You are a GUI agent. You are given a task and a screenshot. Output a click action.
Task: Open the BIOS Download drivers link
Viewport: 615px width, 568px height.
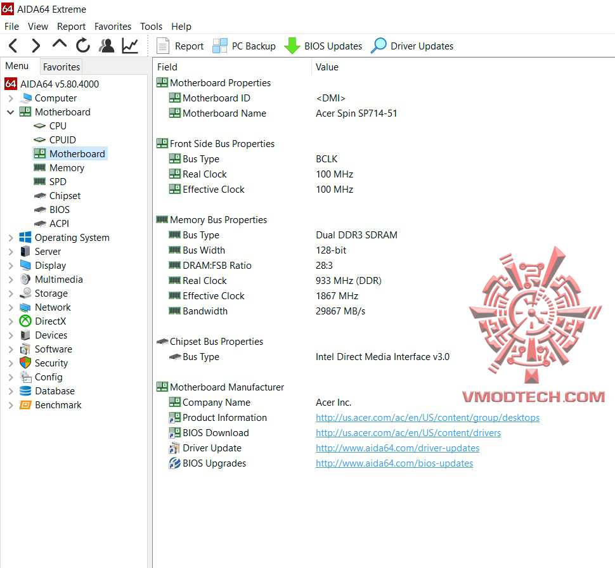click(x=408, y=433)
